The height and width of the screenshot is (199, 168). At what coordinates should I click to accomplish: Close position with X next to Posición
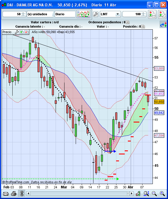click(143, 26)
